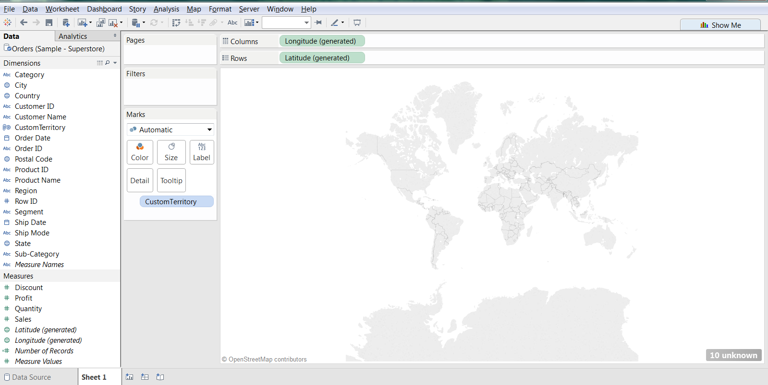
Task: Expand the Dimensions pane menu arrow
Action: (115, 63)
